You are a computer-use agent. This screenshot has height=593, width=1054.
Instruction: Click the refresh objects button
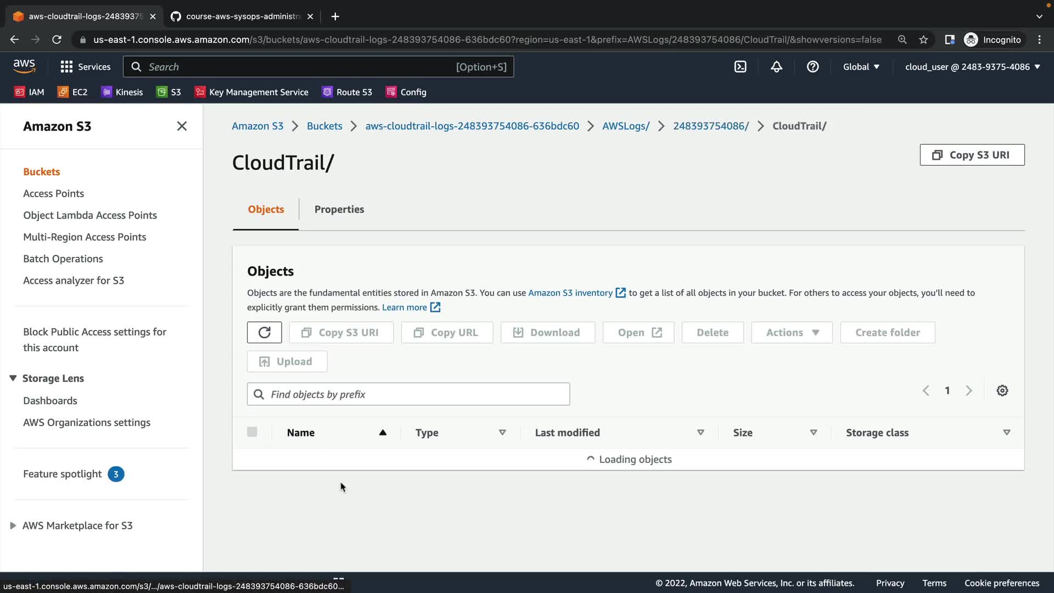click(264, 332)
